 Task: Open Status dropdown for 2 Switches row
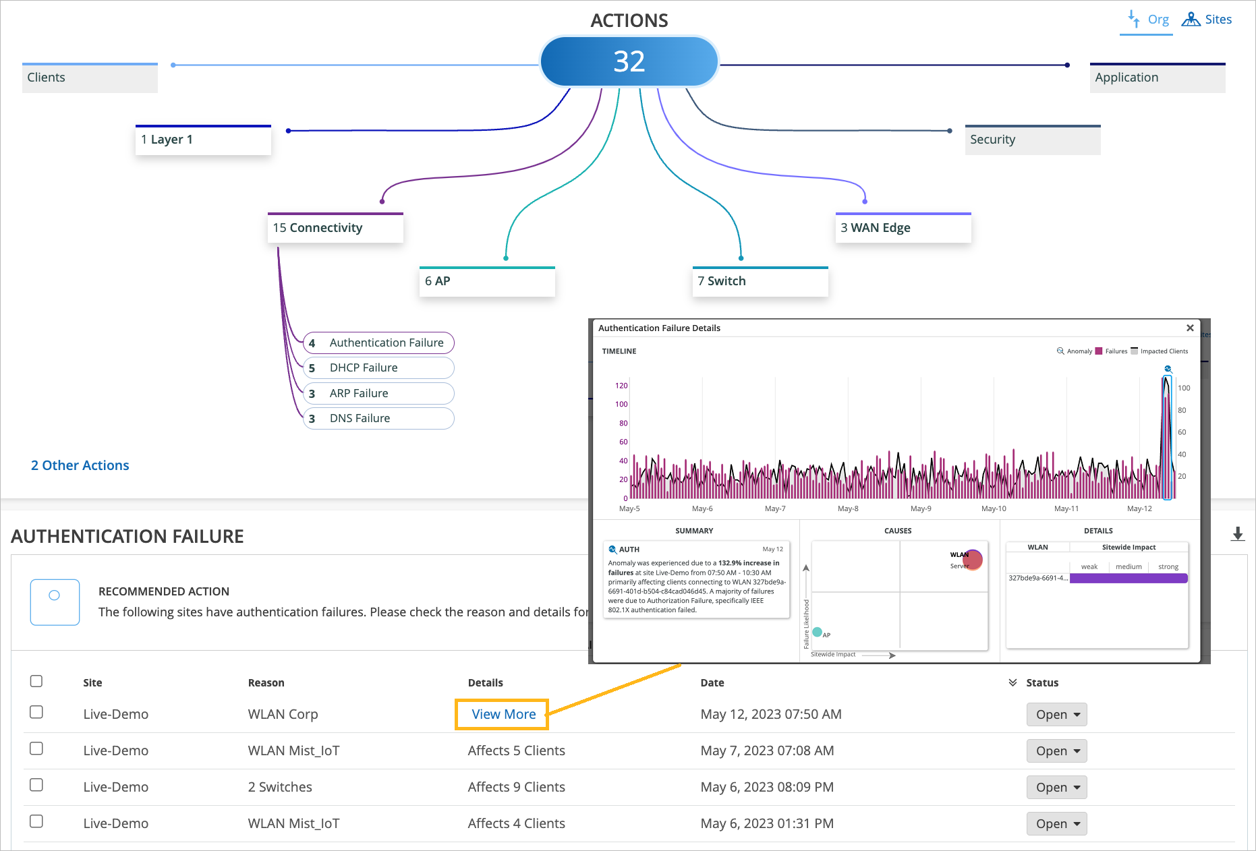(x=1056, y=788)
